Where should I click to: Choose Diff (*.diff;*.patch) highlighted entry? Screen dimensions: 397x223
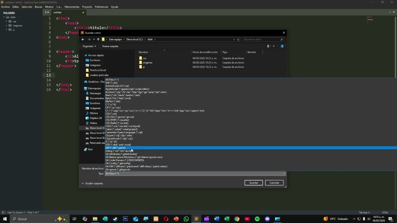pyautogui.click(x=251, y=148)
